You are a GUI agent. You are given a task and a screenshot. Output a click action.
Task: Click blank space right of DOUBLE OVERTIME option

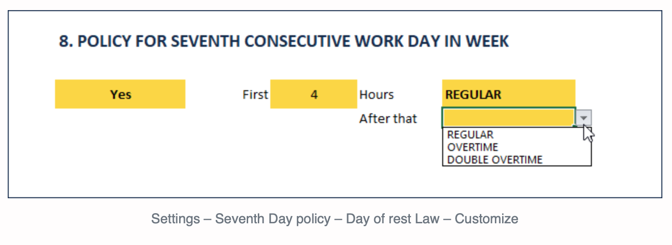566,160
